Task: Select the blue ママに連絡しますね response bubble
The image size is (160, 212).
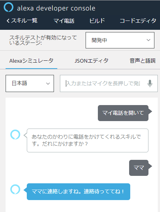Action: coord(79,192)
